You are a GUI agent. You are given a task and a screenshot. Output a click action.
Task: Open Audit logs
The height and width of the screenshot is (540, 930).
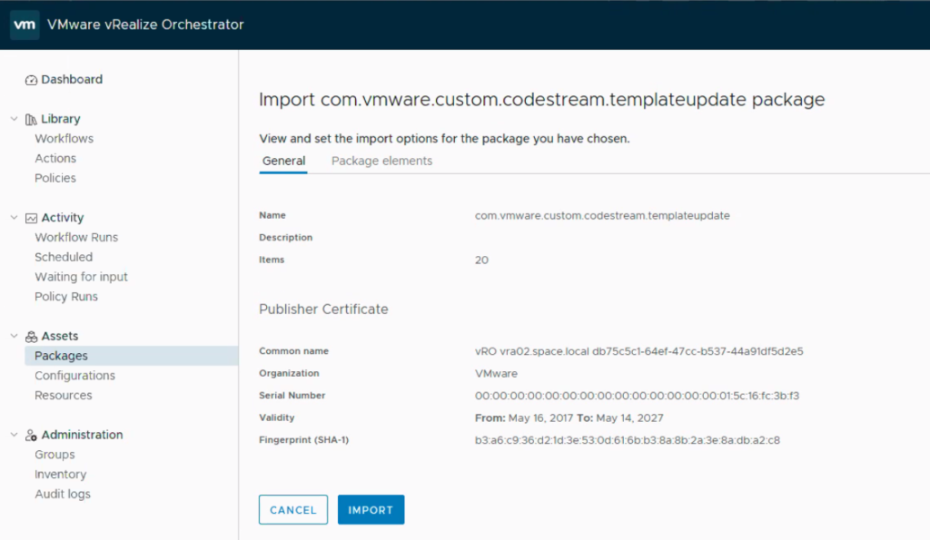click(63, 494)
